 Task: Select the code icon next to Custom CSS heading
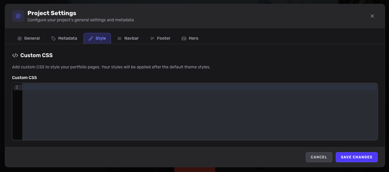click(x=15, y=55)
